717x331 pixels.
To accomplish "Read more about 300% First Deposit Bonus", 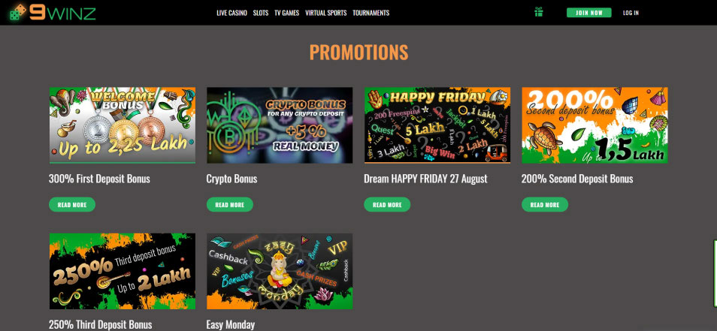I will click(x=72, y=205).
